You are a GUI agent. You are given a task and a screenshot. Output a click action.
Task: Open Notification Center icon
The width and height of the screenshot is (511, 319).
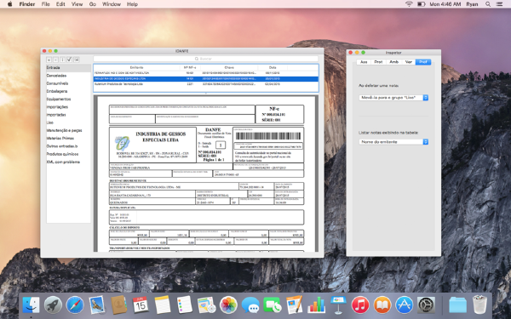click(x=499, y=4)
